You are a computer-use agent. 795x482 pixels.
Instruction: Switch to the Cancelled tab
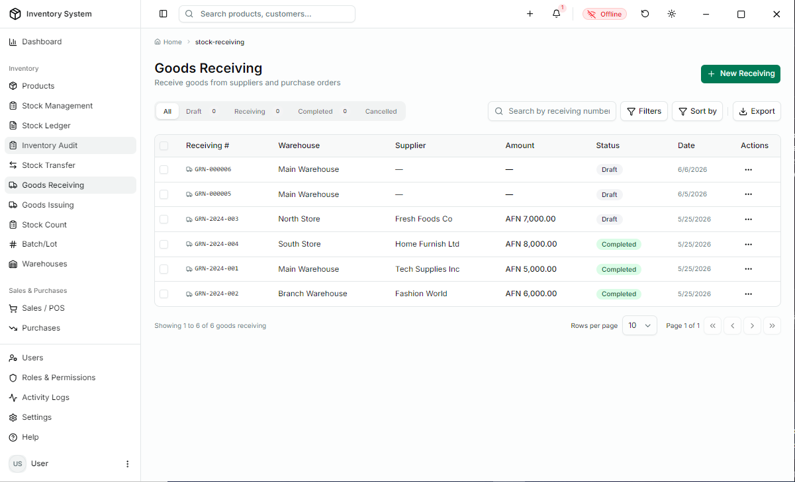point(381,111)
